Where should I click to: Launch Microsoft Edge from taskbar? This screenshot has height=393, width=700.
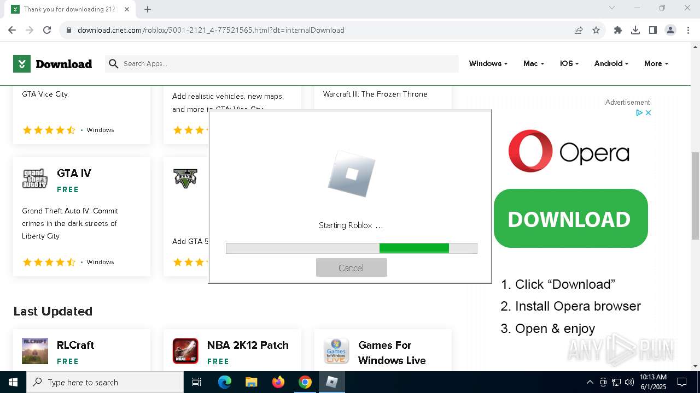click(225, 382)
